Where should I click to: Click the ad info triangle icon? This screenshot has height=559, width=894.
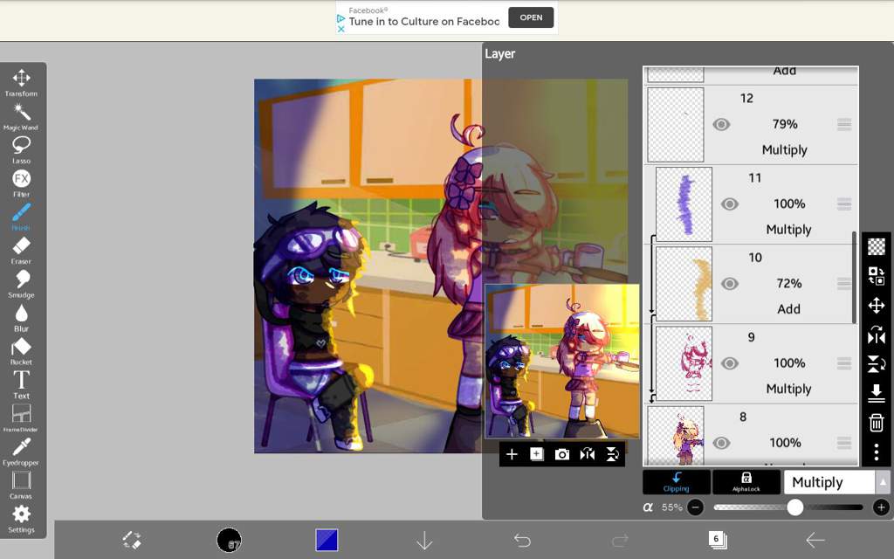click(341, 18)
